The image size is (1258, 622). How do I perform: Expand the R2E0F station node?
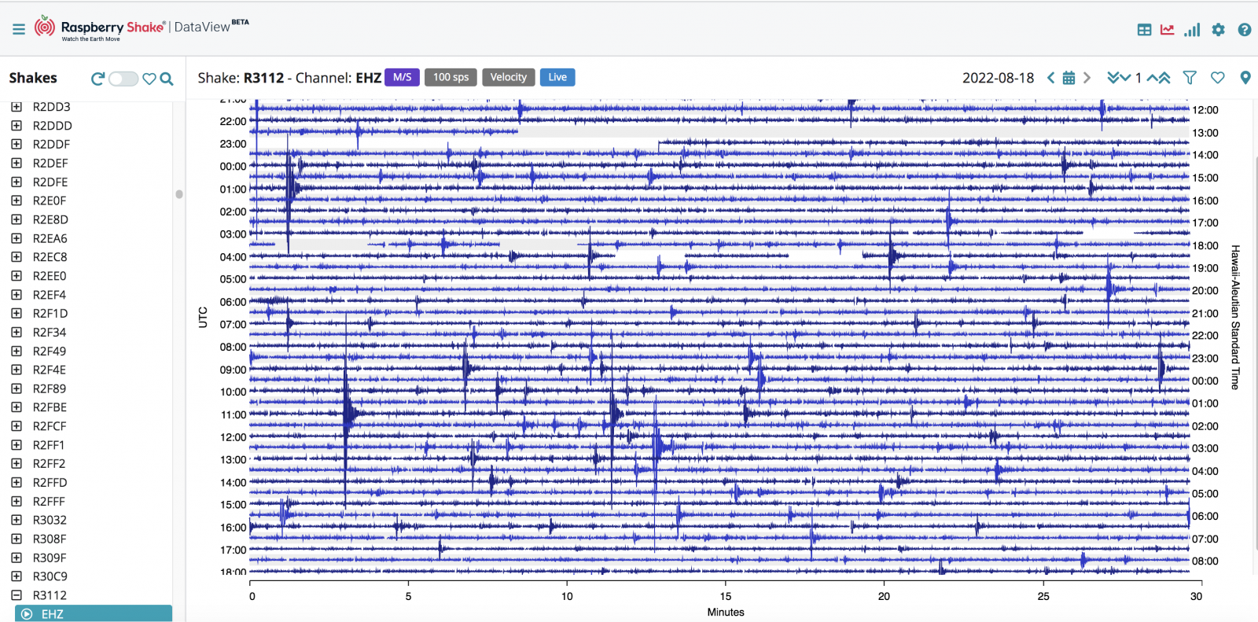pyautogui.click(x=17, y=201)
